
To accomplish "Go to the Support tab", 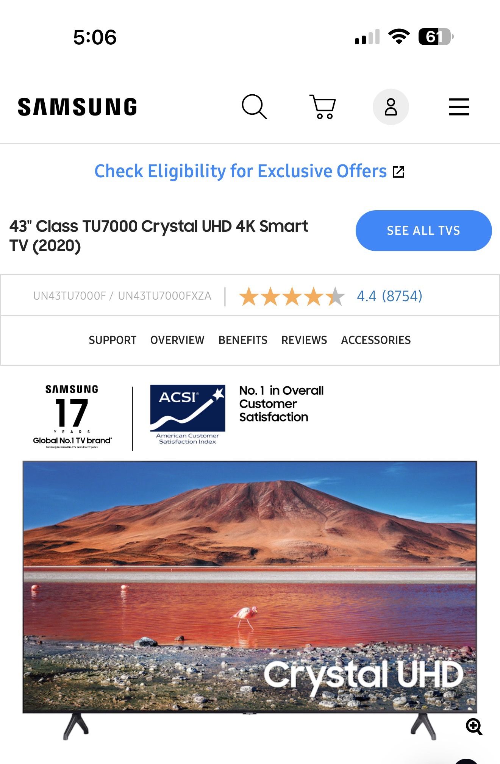I will click(x=112, y=340).
